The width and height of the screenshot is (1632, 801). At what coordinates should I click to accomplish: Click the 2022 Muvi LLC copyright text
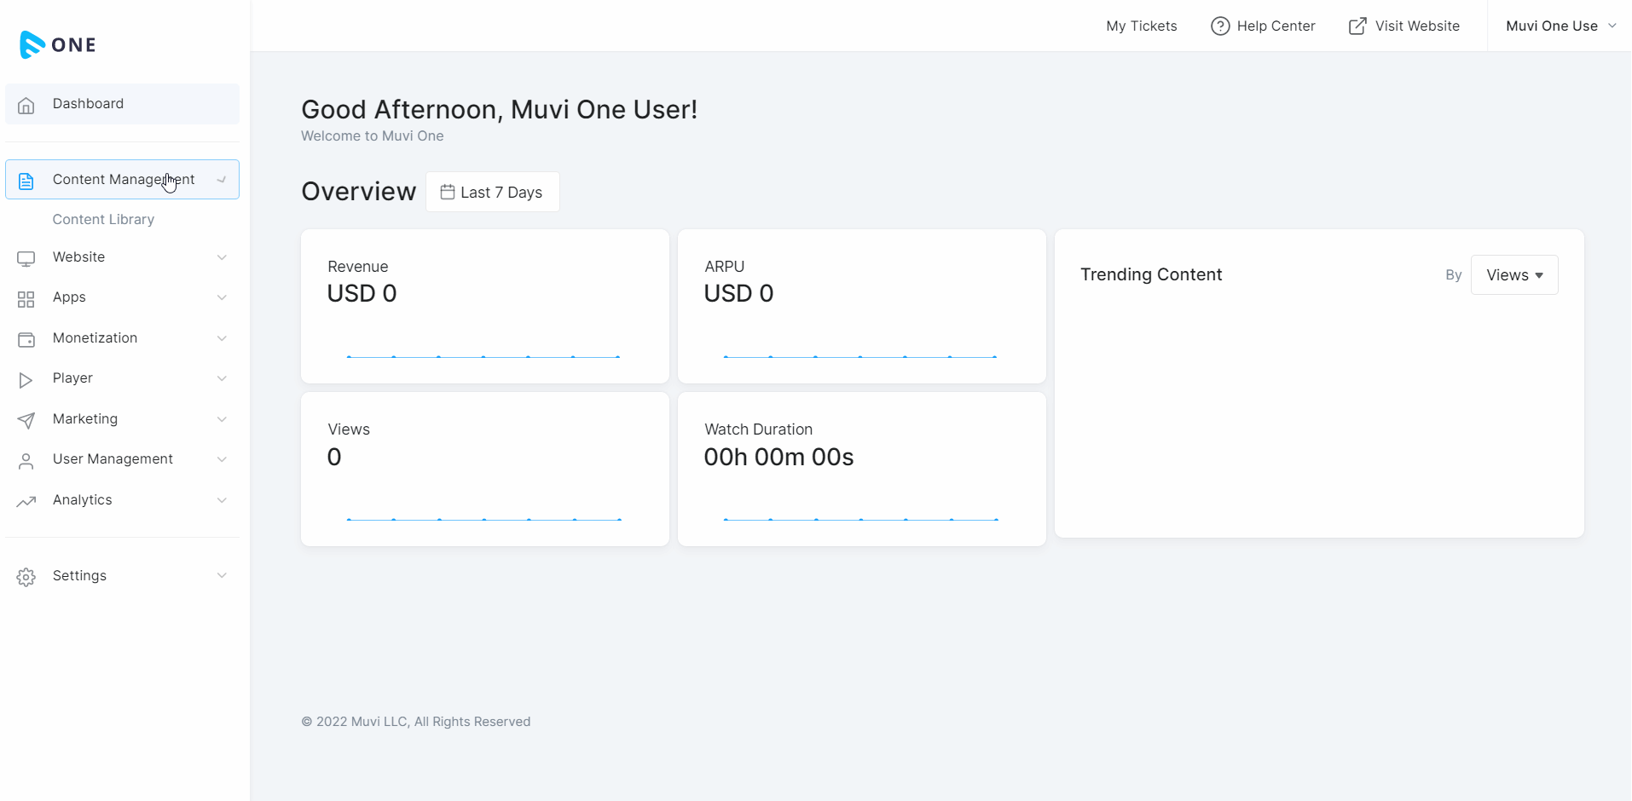[x=416, y=722]
